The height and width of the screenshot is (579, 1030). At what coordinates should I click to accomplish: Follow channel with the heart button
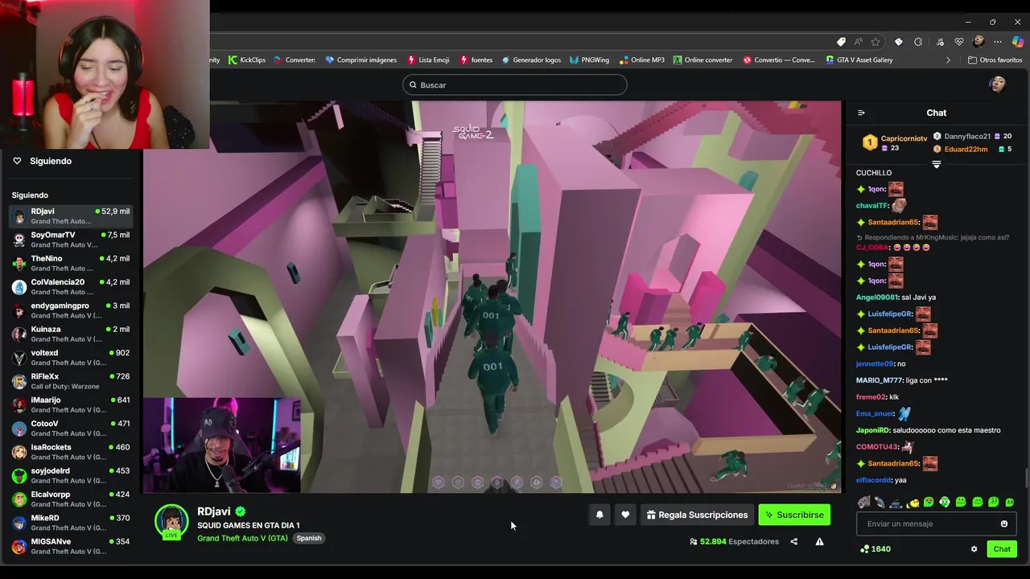coord(625,515)
